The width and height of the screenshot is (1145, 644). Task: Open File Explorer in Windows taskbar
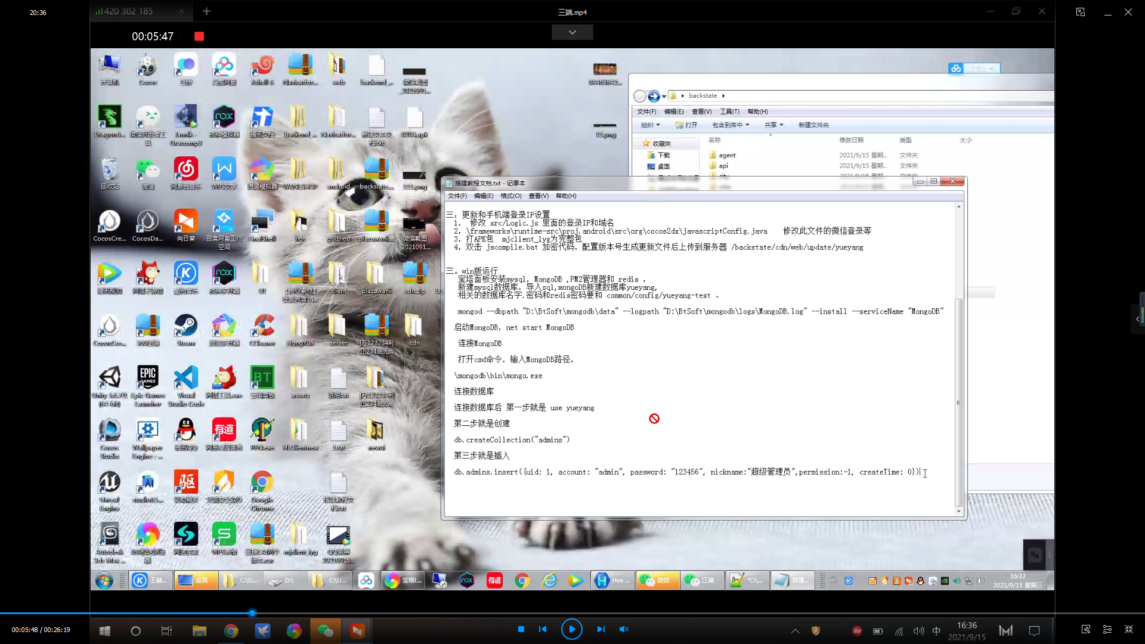[199, 630]
